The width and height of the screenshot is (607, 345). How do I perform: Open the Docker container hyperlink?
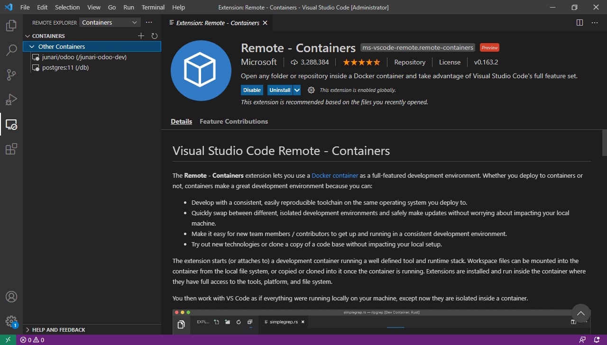[x=335, y=175]
